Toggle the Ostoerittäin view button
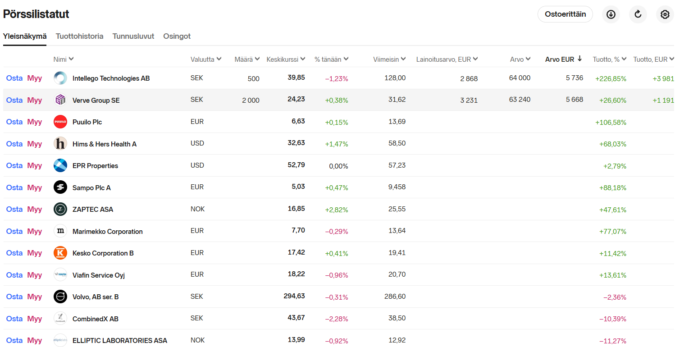The height and width of the screenshot is (347, 684). pyautogui.click(x=565, y=14)
